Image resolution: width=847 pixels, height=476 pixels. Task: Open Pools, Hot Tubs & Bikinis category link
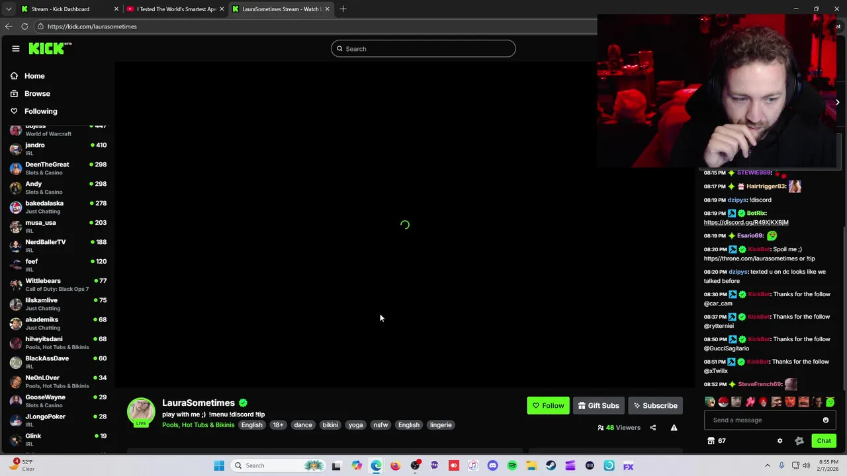pyautogui.click(x=198, y=425)
